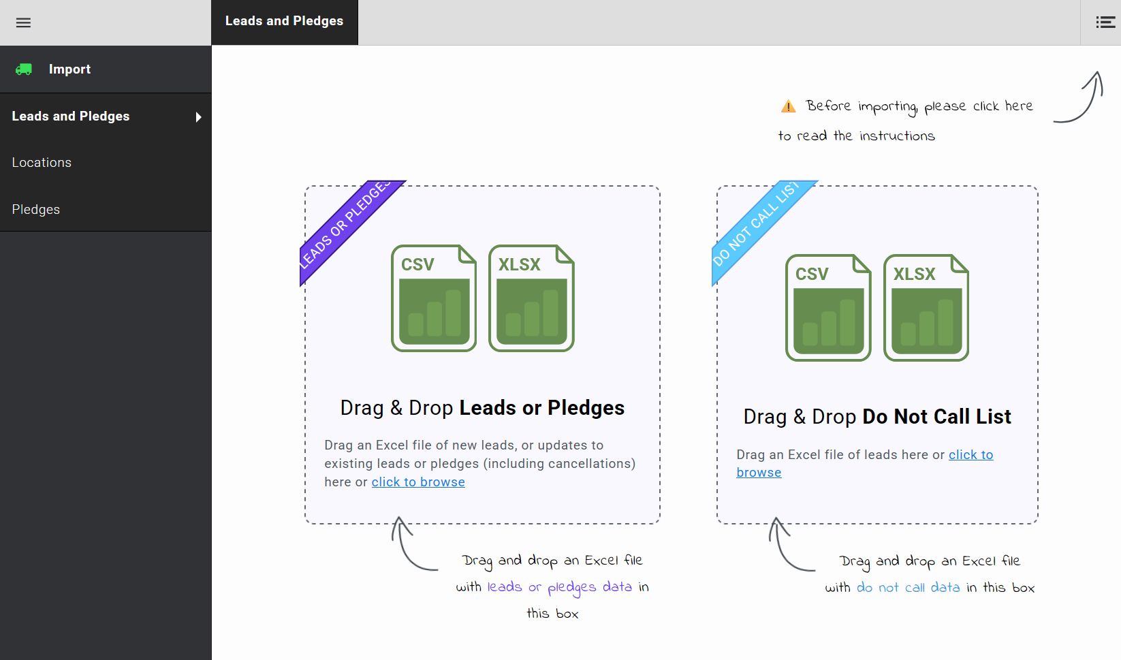The image size is (1121, 660).
Task: Click the orange warning triangle icon
Action: tap(788, 106)
